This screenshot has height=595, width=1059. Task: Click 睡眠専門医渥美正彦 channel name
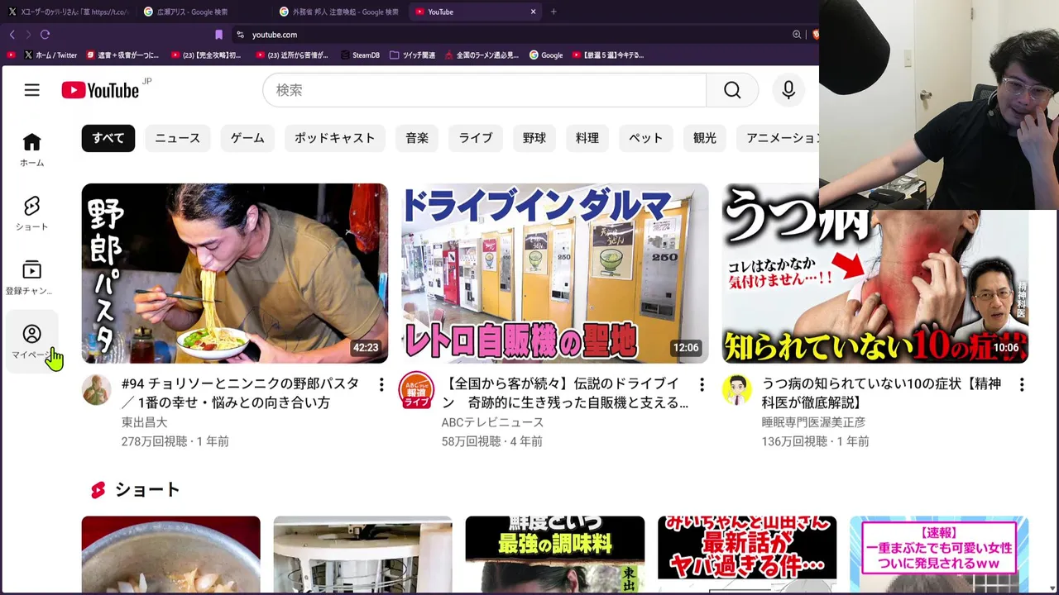click(x=814, y=422)
